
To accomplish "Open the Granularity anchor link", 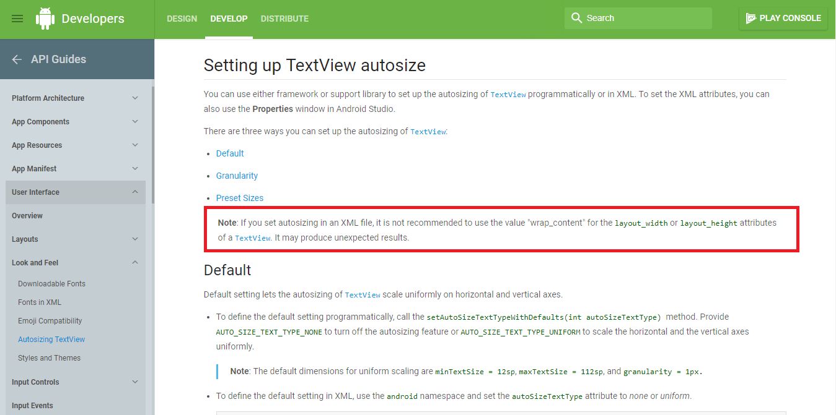I will [x=237, y=175].
